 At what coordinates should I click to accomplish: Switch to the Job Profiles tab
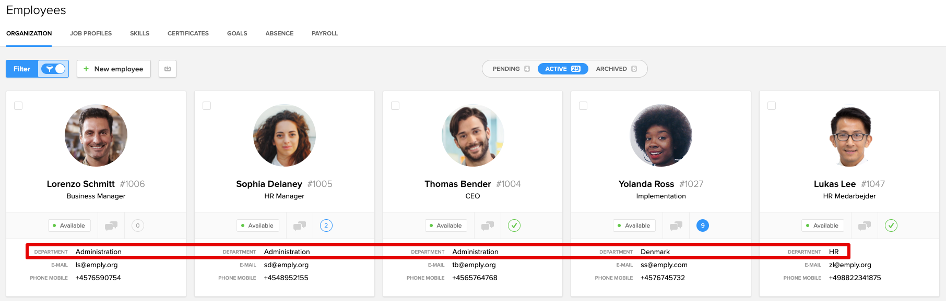click(x=91, y=33)
